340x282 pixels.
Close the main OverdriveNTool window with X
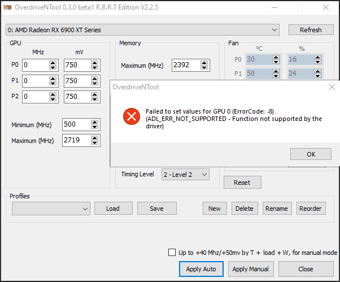pos(326,7)
